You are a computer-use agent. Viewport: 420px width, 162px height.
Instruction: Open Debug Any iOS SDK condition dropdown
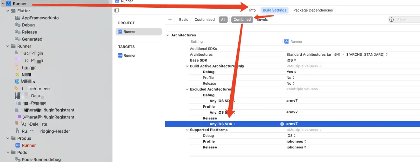[x=223, y=101]
